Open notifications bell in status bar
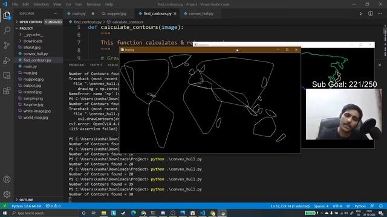 point(381,206)
